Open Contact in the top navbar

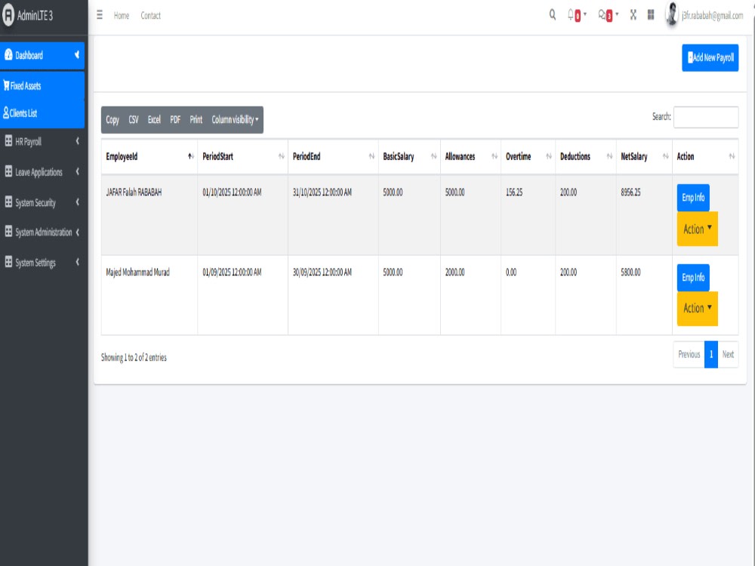coord(151,15)
